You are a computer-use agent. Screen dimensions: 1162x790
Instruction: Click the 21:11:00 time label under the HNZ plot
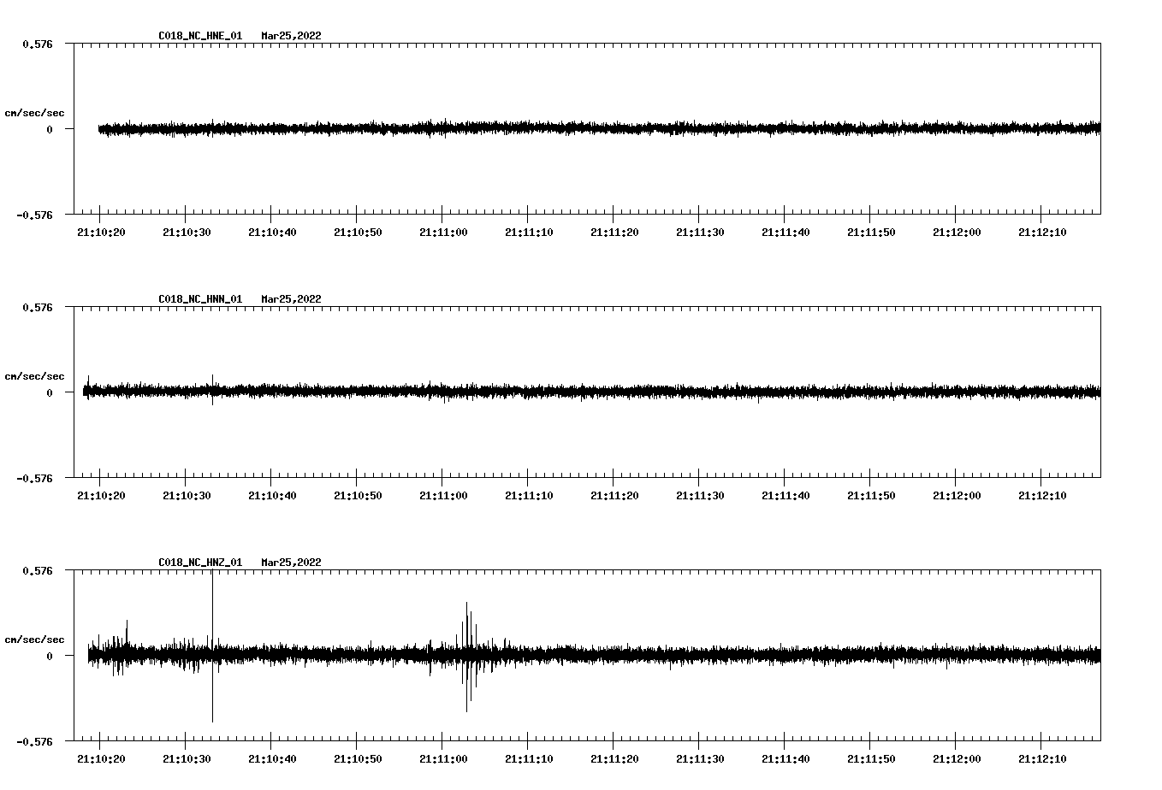[443, 758]
